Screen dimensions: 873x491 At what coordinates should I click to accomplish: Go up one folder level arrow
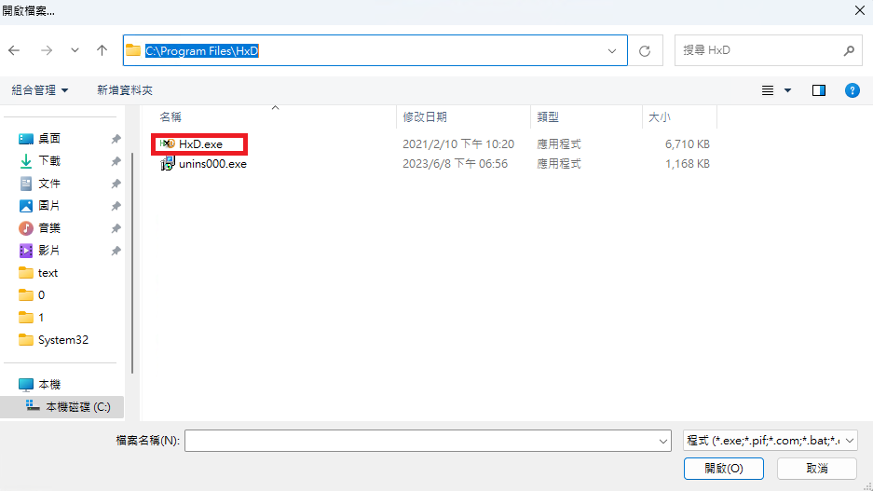102,50
